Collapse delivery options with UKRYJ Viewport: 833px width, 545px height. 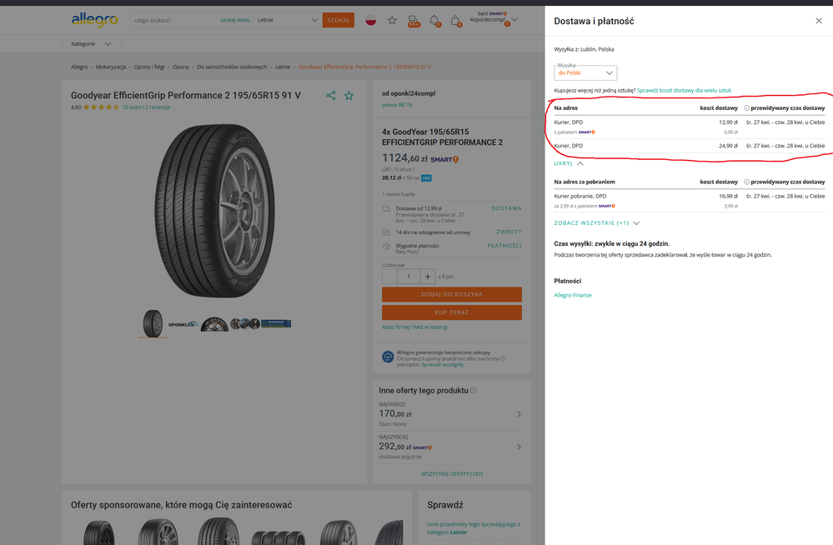tap(569, 163)
